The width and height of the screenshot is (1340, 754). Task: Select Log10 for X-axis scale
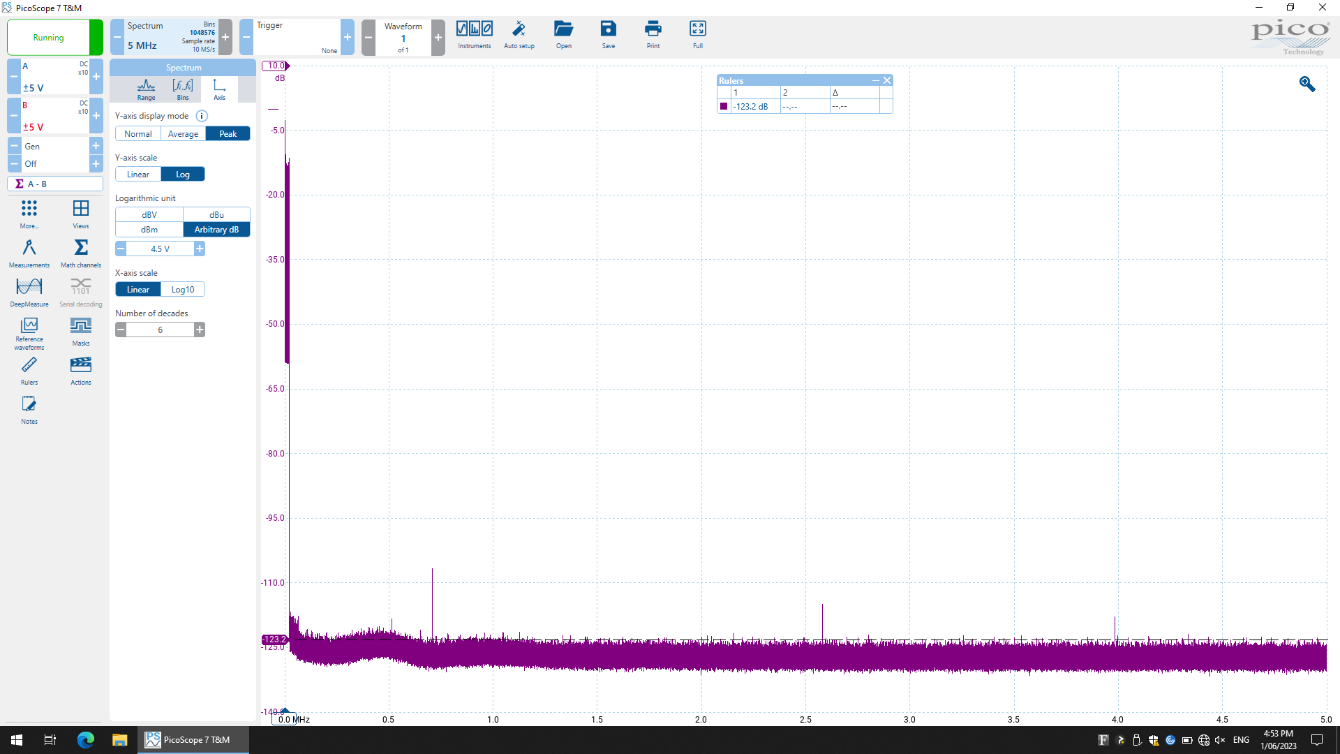[x=183, y=290]
